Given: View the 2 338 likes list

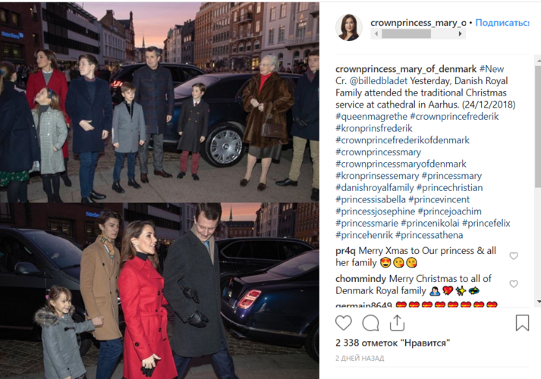Looking at the screenshot, I should (x=392, y=343).
